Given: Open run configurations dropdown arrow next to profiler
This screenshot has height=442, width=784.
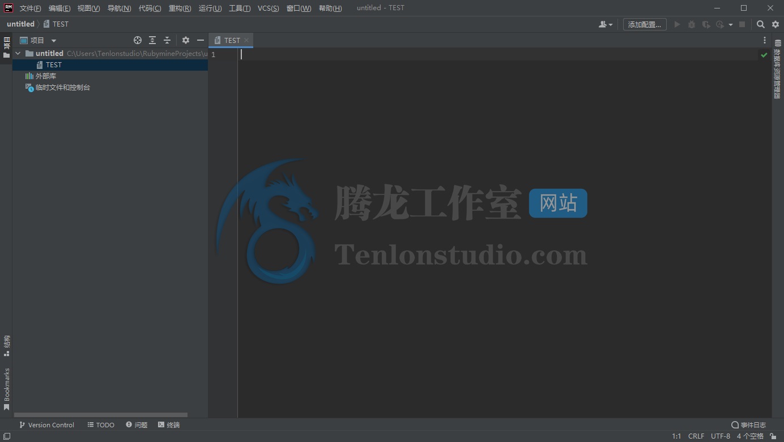Looking at the screenshot, I should pos(731,24).
